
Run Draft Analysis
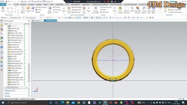[120, 10]
